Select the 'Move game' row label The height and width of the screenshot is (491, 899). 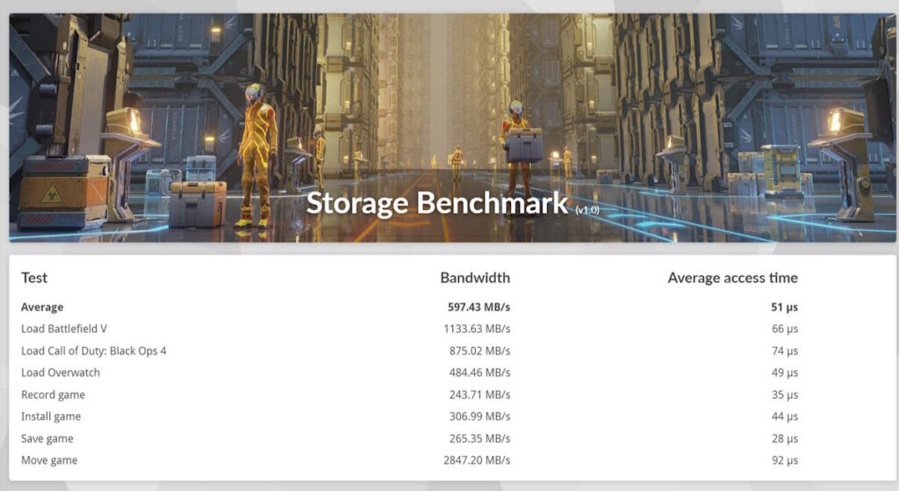pos(49,460)
